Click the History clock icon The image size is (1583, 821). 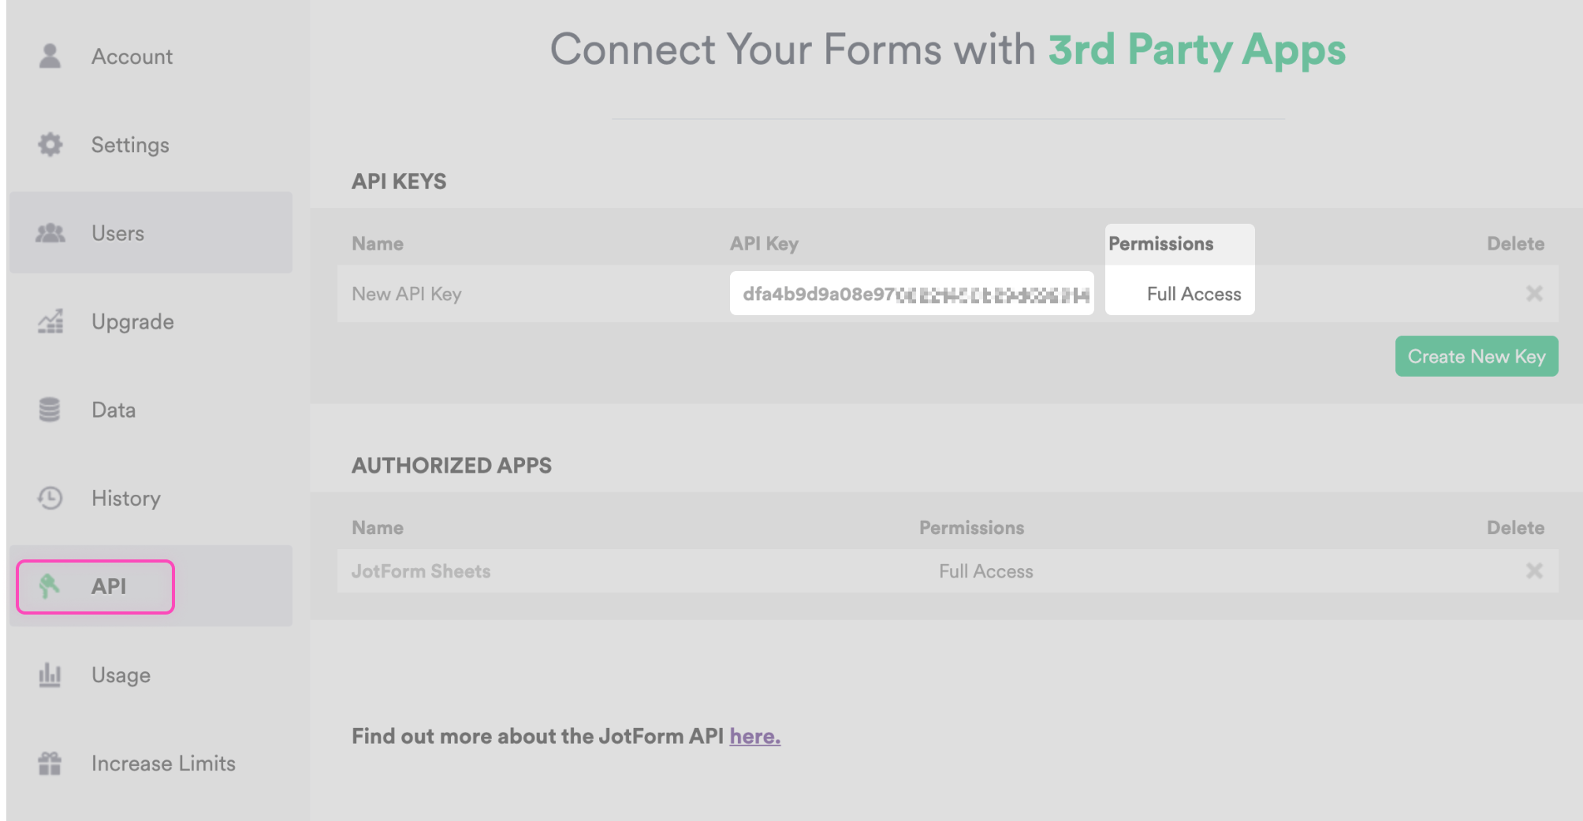pos(50,497)
